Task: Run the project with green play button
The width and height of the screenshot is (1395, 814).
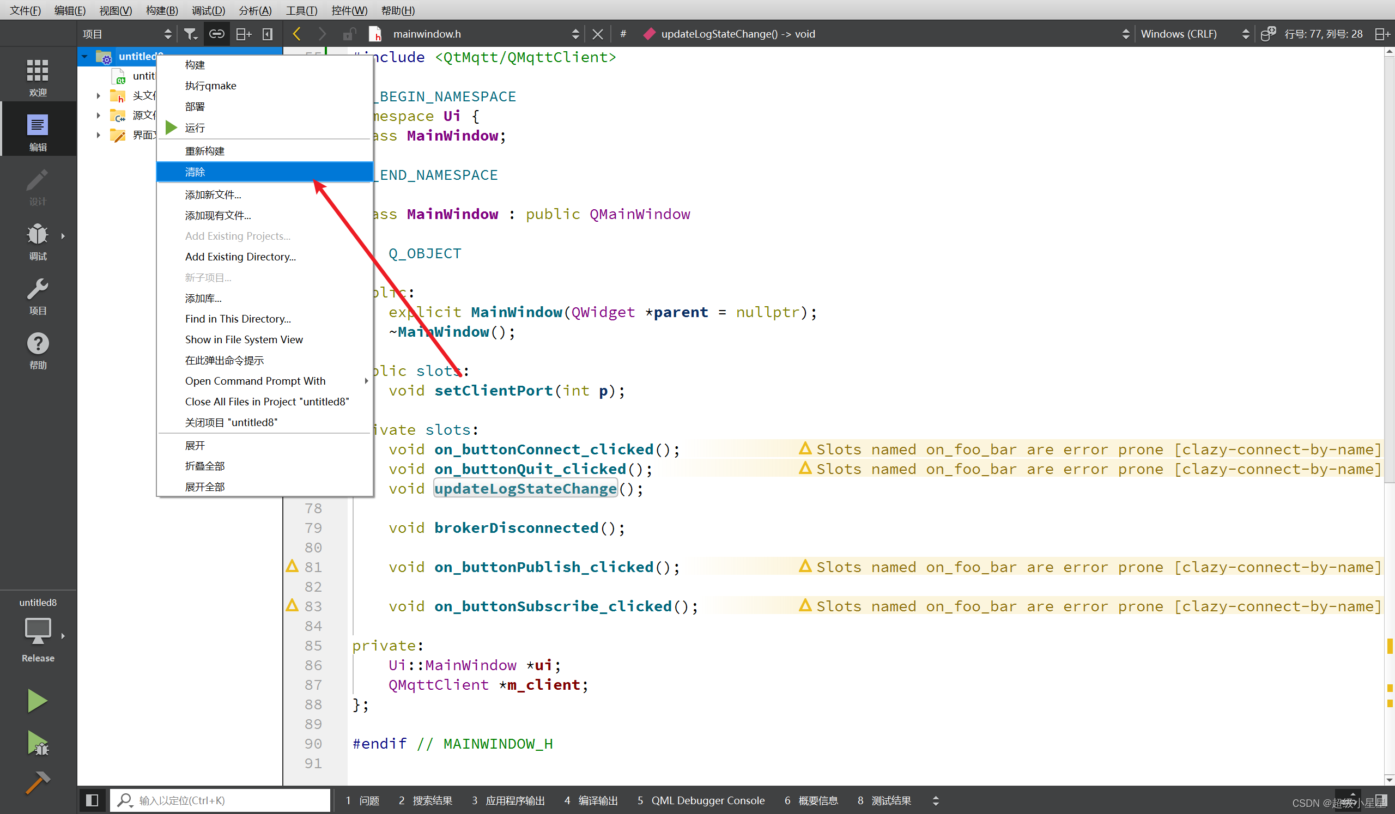Action: pos(37,701)
